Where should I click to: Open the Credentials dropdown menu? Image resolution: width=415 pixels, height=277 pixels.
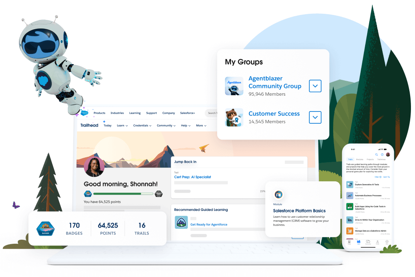[142, 126]
